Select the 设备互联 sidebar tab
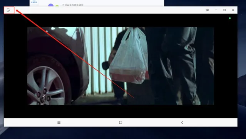Screen dimensions: 246x139 click(x=34, y=2)
